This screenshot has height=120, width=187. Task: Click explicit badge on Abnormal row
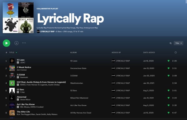coord(18,99)
